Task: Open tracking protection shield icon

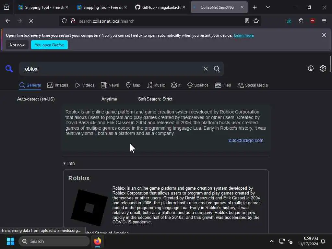Action: pos(64,21)
